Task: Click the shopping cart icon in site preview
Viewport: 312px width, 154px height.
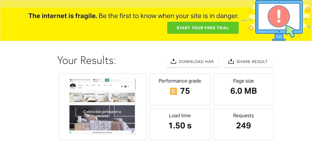Action: coord(122,86)
